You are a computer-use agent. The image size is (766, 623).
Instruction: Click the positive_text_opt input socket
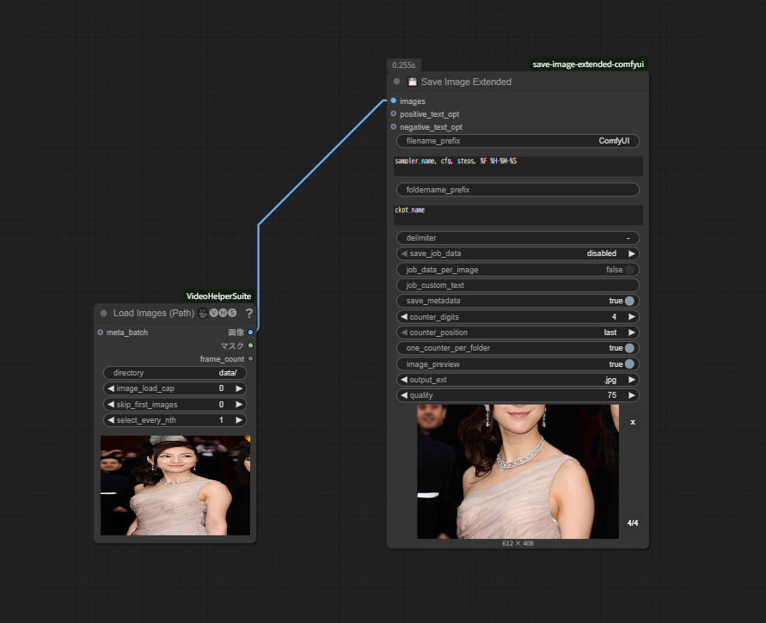[394, 113]
